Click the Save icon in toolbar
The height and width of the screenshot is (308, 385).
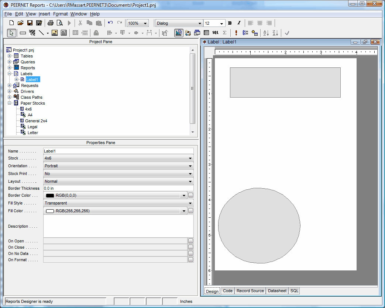pos(30,23)
